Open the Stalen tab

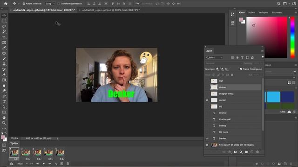click(x=251, y=13)
